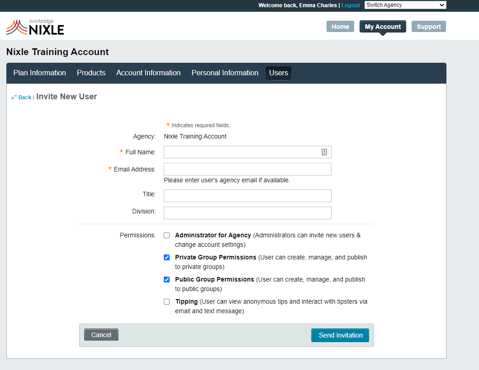479x370 pixels.
Task: Open the Support page button
Action: tap(429, 27)
